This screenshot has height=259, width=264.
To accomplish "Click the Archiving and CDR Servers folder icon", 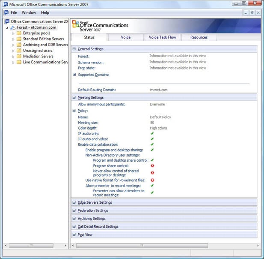I will tap(19, 45).
